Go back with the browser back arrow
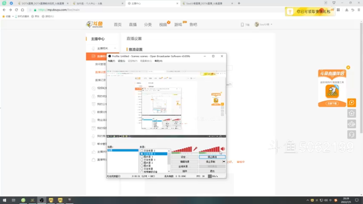 tap(4, 10)
